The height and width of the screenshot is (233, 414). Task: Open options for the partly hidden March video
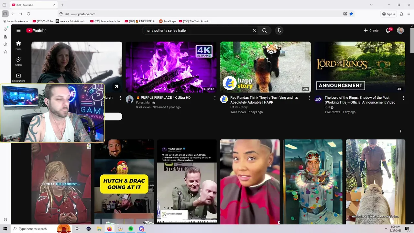click(120, 98)
